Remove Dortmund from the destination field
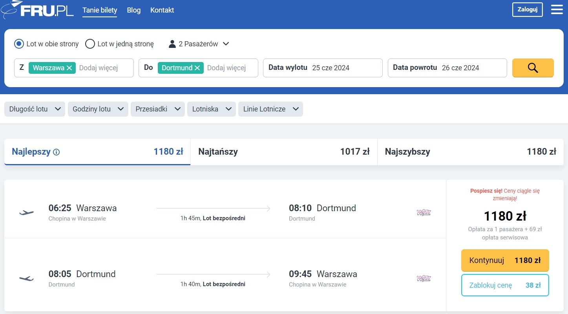Screen dimensions: 568x314 tap(197, 68)
